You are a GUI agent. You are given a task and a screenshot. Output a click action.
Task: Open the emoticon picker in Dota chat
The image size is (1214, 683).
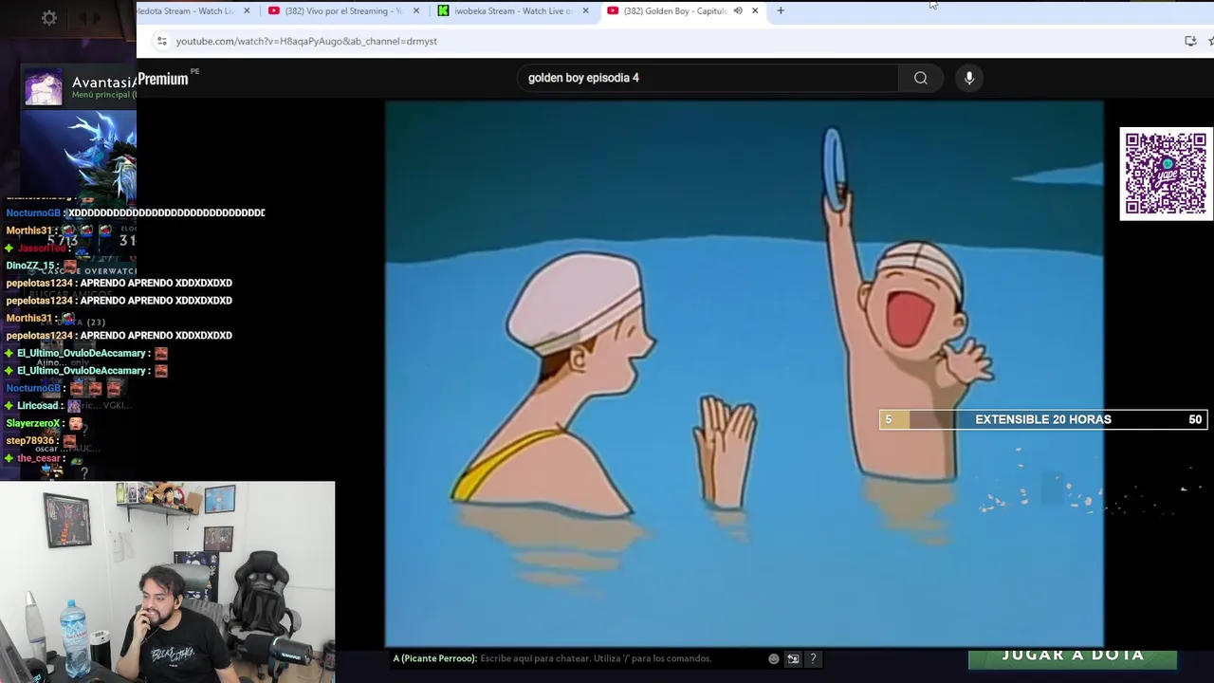(x=774, y=658)
